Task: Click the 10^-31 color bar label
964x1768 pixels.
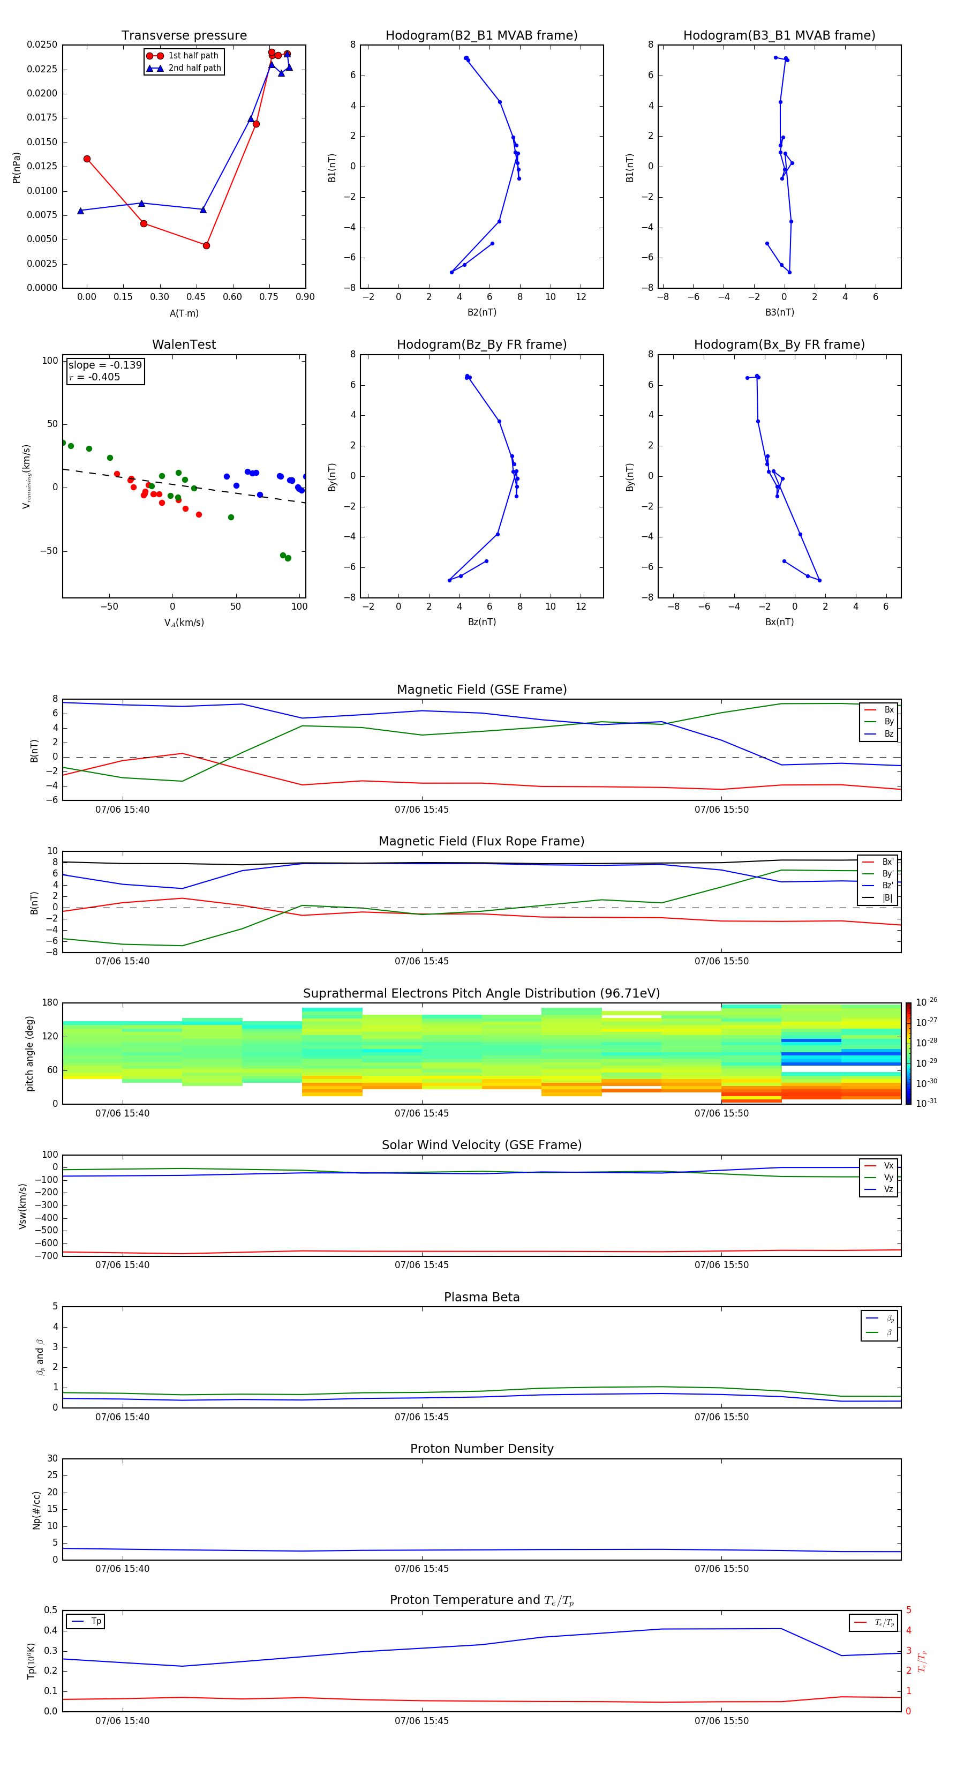Action: point(927,1103)
